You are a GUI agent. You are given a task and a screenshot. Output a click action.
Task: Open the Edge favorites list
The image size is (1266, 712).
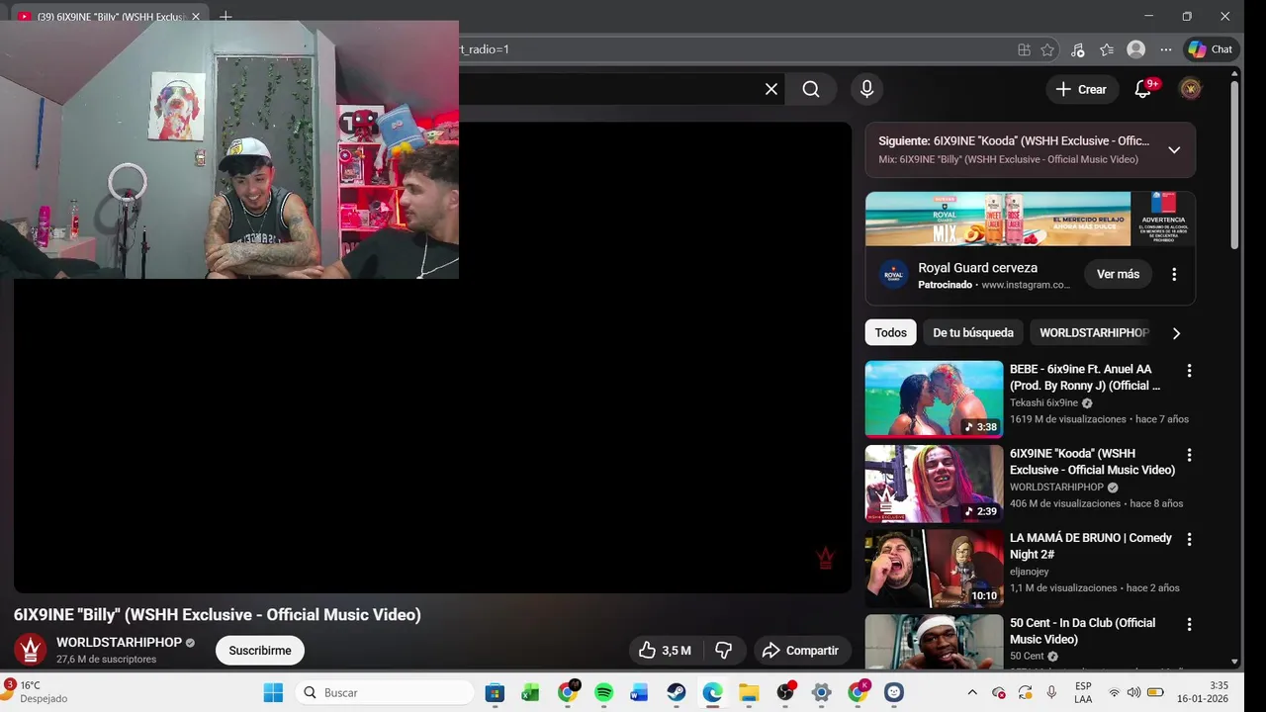point(1107,49)
